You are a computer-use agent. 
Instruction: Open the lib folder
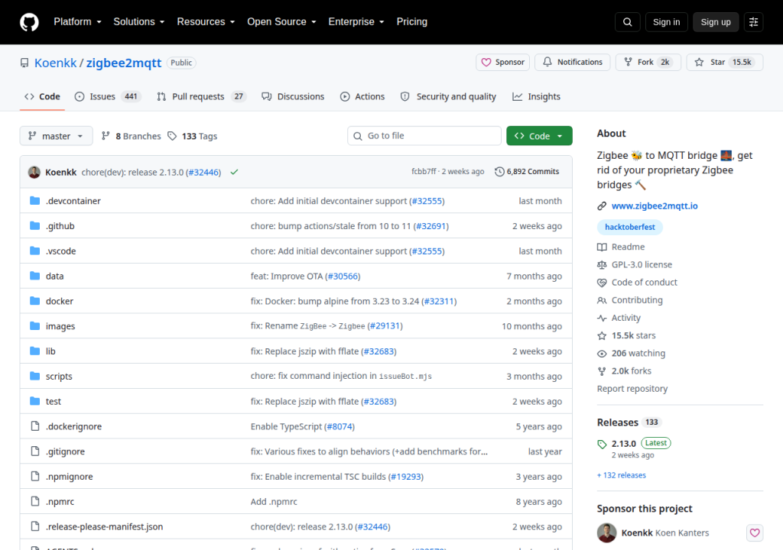(x=50, y=351)
